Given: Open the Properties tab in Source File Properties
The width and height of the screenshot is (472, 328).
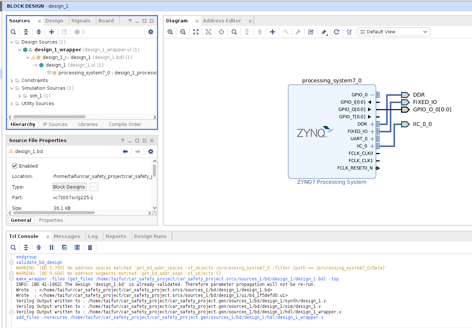Looking at the screenshot, I should (51, 220).
